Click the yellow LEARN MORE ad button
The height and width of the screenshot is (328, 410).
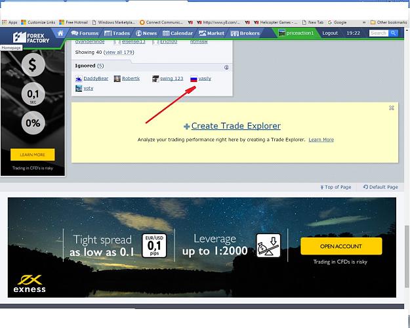[x=33, y=155]
